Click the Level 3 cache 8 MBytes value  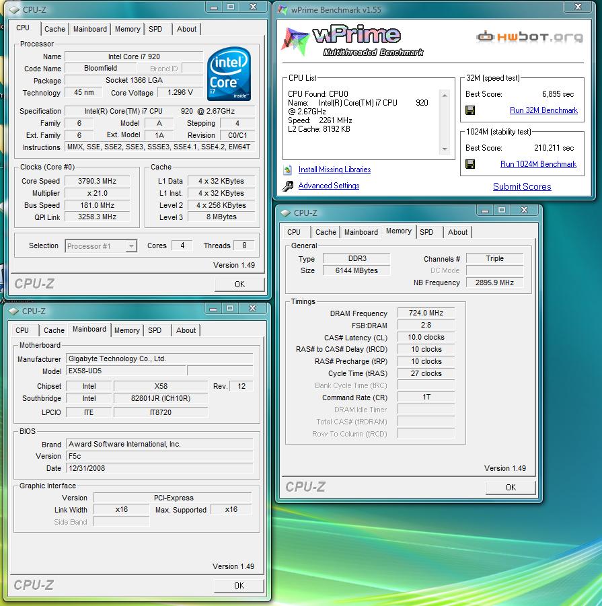tap(221, 217)
